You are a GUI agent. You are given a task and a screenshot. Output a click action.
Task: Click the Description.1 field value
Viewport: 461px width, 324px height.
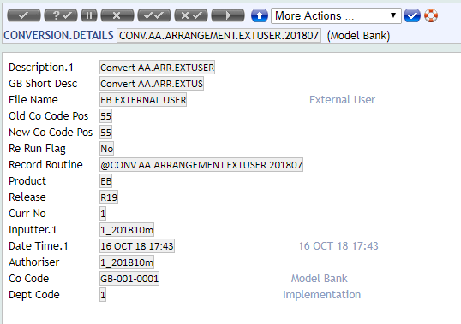(x=158, y=68)
